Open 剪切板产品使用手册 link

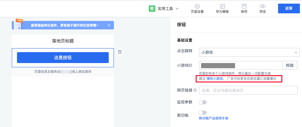pos(213,118)
